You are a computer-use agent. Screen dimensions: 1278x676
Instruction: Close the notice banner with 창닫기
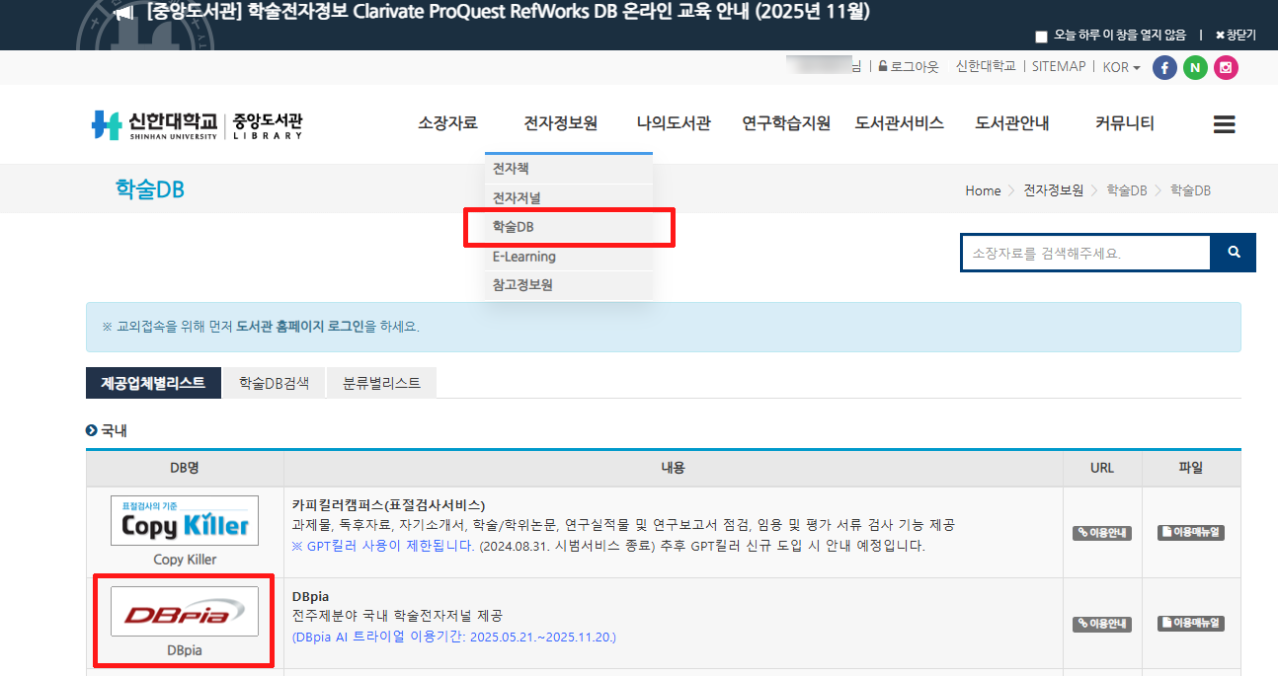point(1236,36)
